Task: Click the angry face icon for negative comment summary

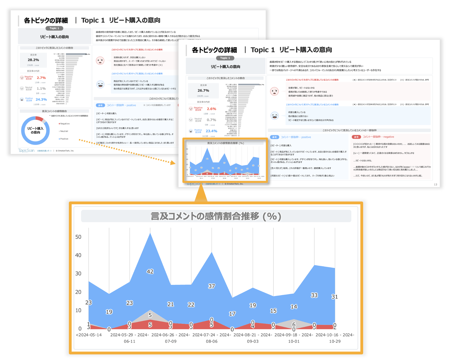Action: [x=275, y=91]
